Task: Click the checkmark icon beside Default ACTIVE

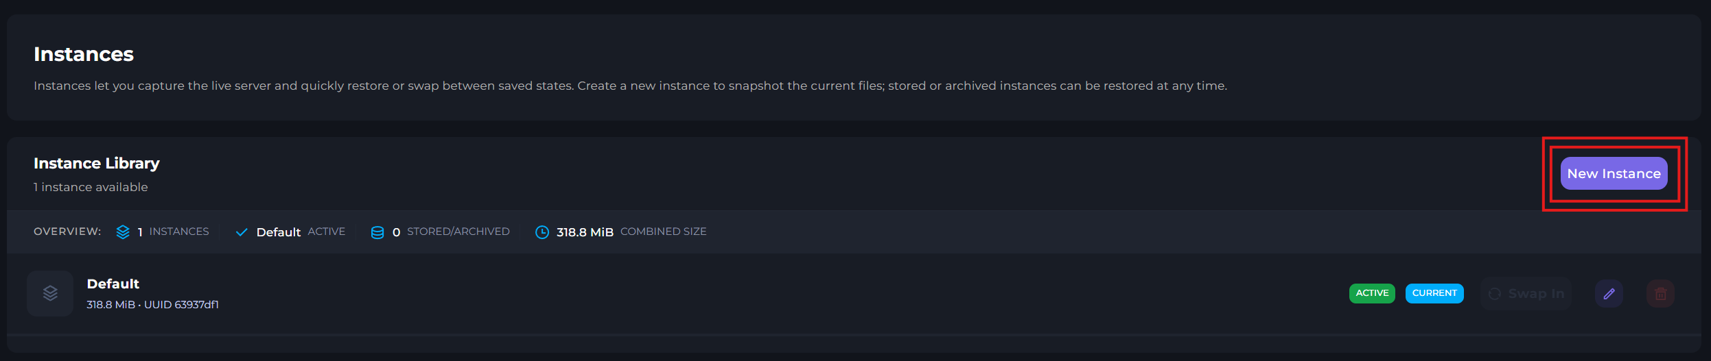Action: (x=242, y=232)
